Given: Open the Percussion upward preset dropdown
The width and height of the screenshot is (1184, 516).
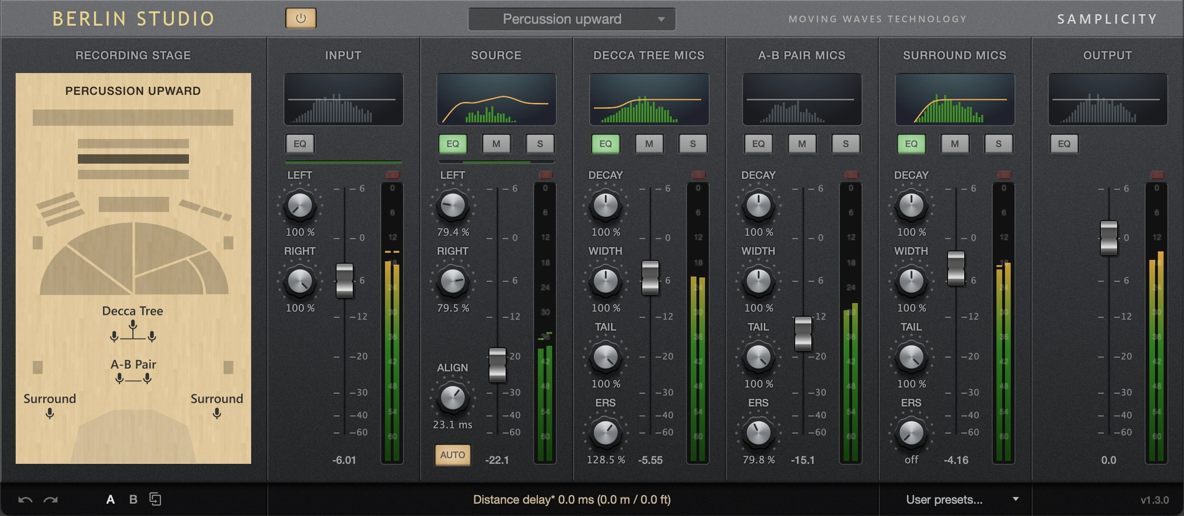Looking at the screenshot, I should (x=562, y=19).
